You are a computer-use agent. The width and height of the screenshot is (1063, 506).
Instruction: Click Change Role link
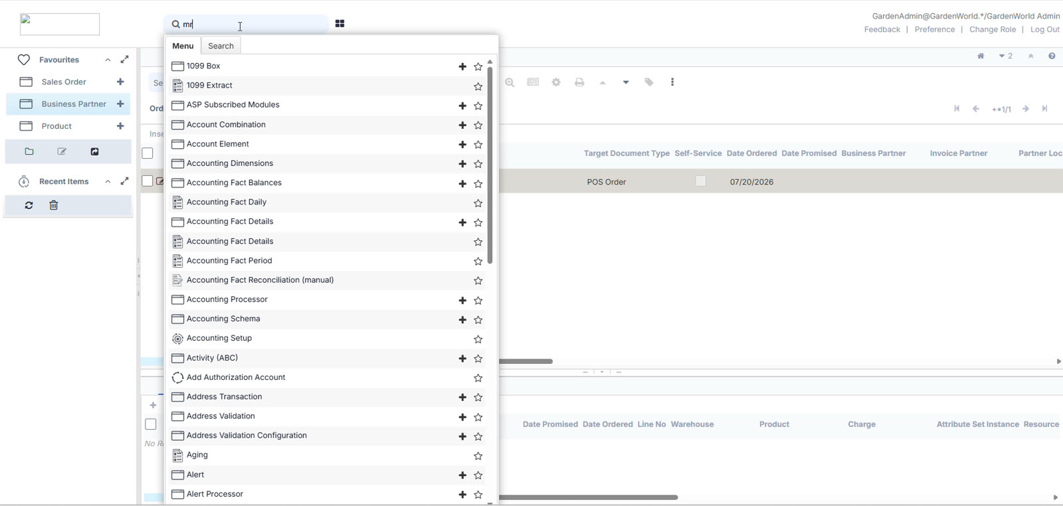click(992, 29)
